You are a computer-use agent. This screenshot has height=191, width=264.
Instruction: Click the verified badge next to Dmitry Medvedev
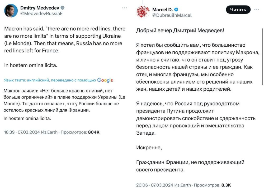point(62,8)
